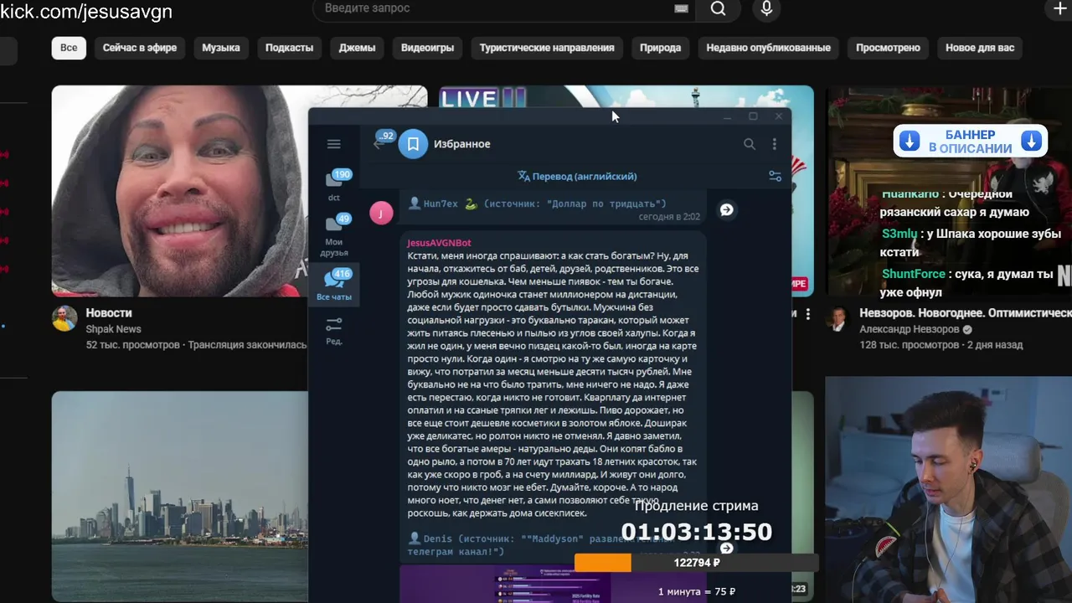Click Александр Невзоров channel avatar

838,318
